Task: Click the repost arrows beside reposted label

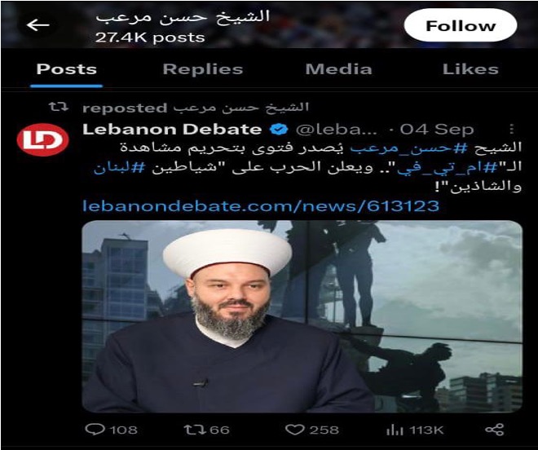Action: coord(59,107)
